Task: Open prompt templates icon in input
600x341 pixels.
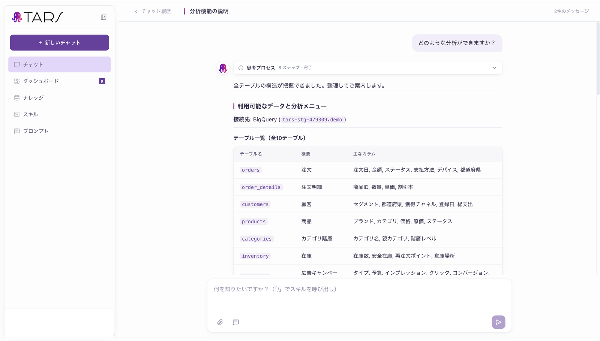Action: pyautogui.click(x=236, y=322)
